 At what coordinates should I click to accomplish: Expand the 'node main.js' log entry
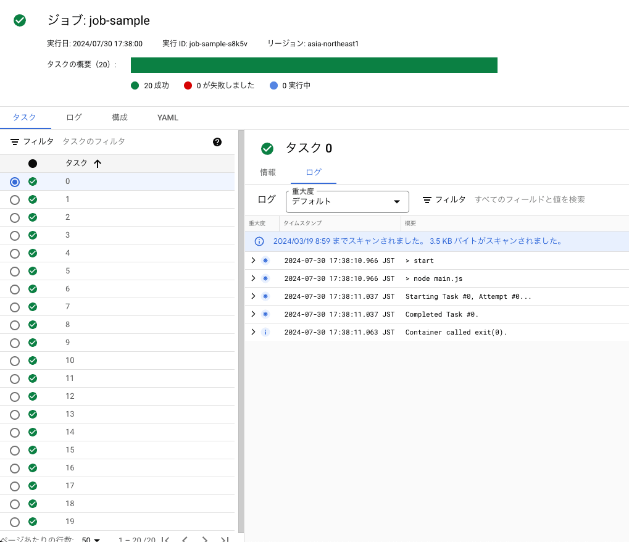coord(253,278)
